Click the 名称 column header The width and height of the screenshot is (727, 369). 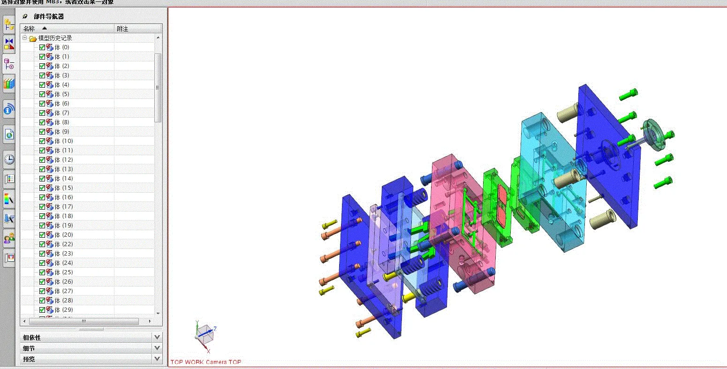pyautogui.click(x=29, y=28)
